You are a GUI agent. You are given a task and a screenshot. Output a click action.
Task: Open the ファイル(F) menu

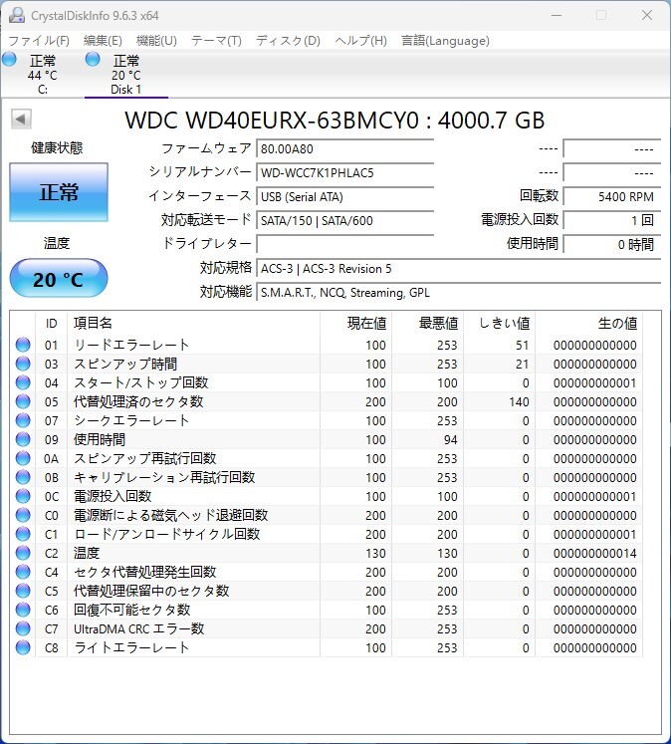[x=39, y=41]
